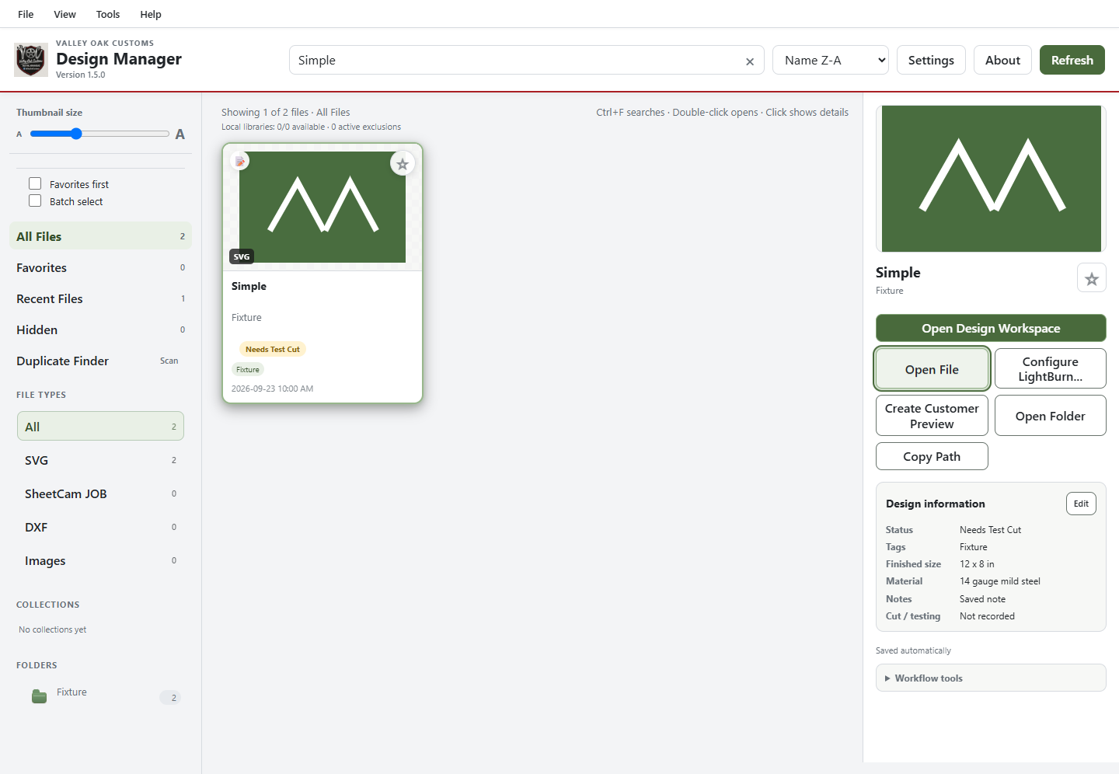Click Create Customer Preview

(x=932, y=416)
